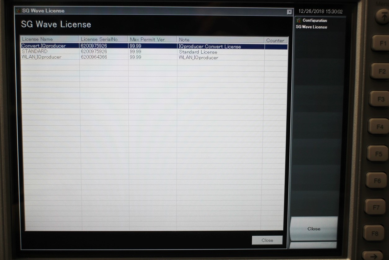Select the STANDARD license row
This screenshot has width=389, height=260.
[154, 52]
